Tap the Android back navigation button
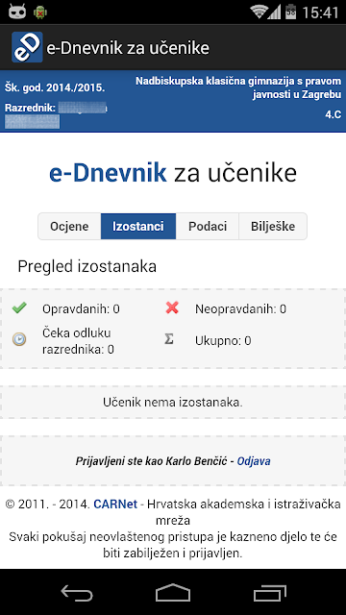Screen dimensions: 346x615 coord(77,592)
